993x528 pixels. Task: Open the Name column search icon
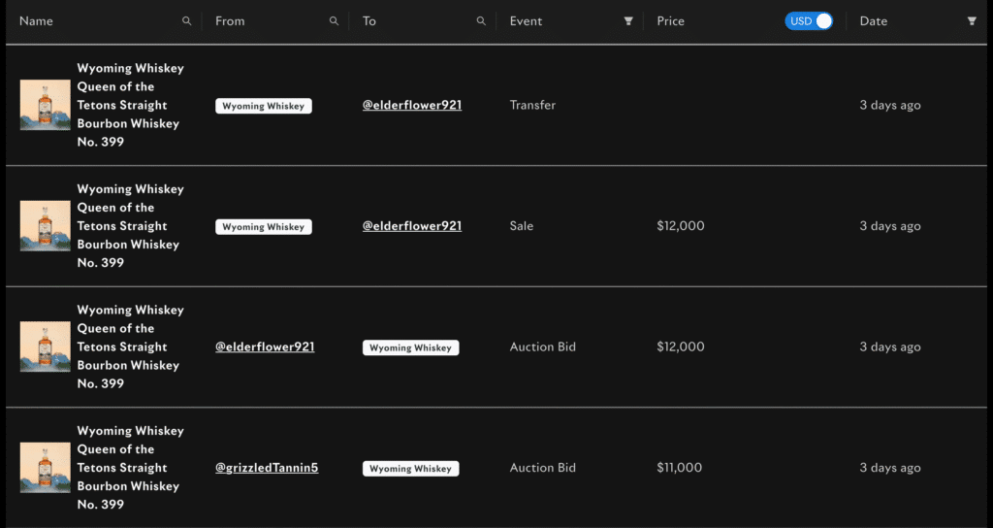click(x=187, y=21)
